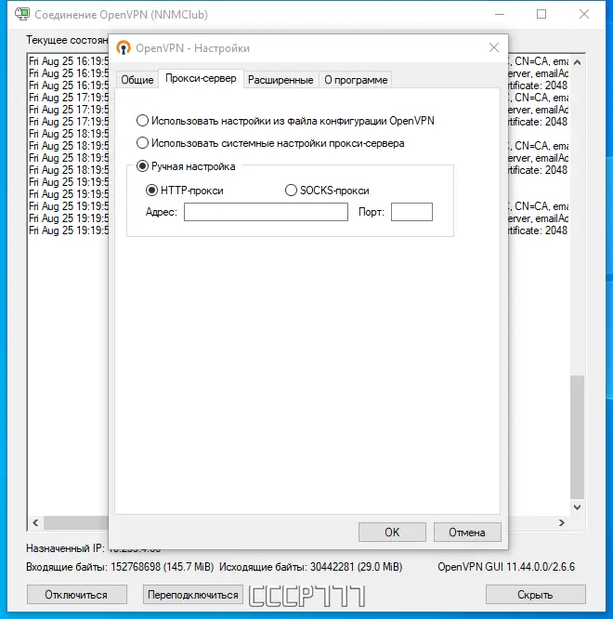This screenshot has width=613, height=619.
Task: Click the OpenVPN GUI 11.44.0.0/2.6.6 version text
Action: click(506, 567)
